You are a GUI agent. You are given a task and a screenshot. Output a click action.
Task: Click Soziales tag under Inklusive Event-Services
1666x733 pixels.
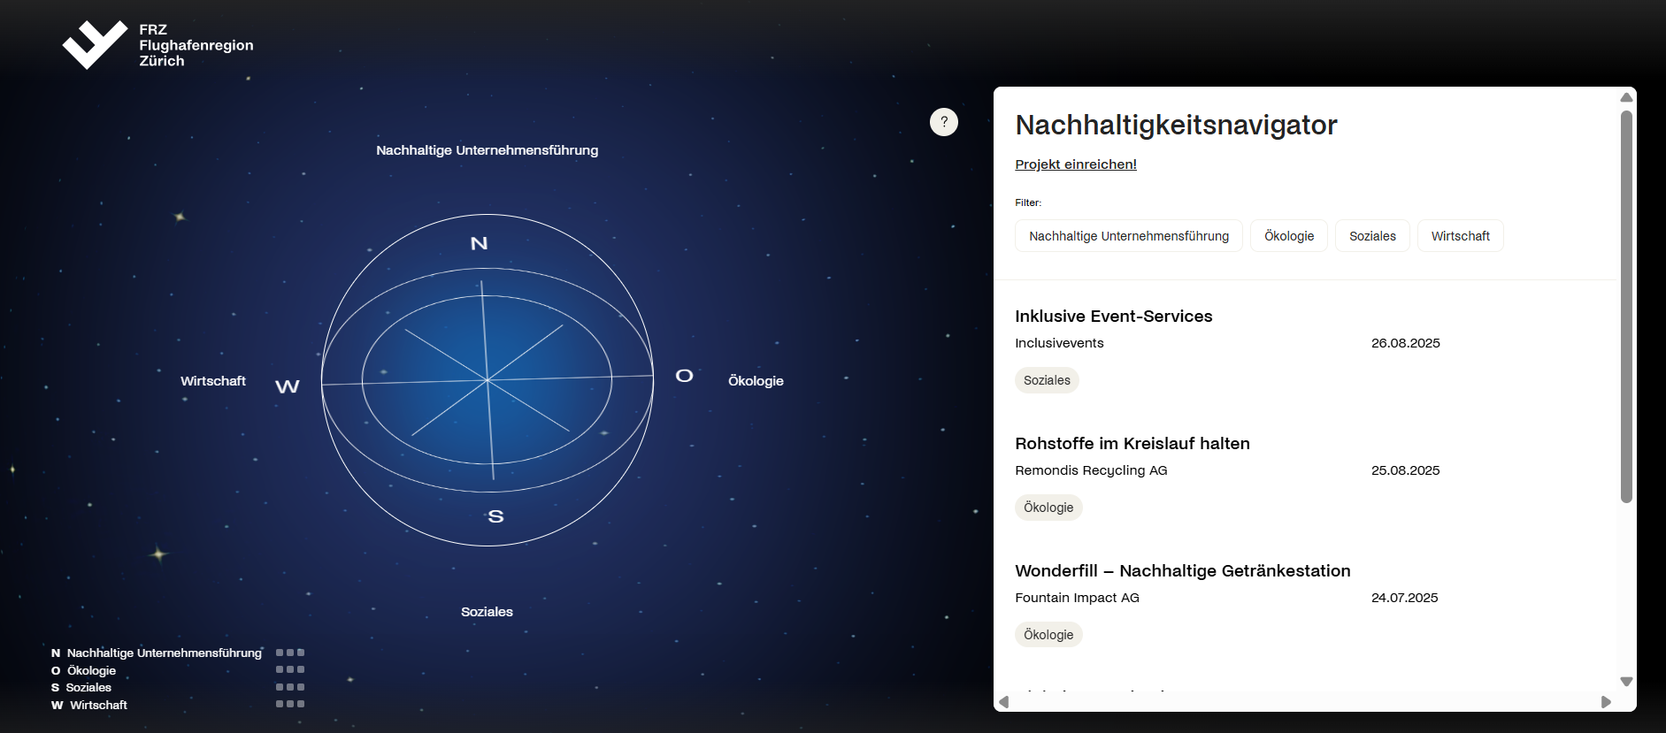tap(1047, 380)
